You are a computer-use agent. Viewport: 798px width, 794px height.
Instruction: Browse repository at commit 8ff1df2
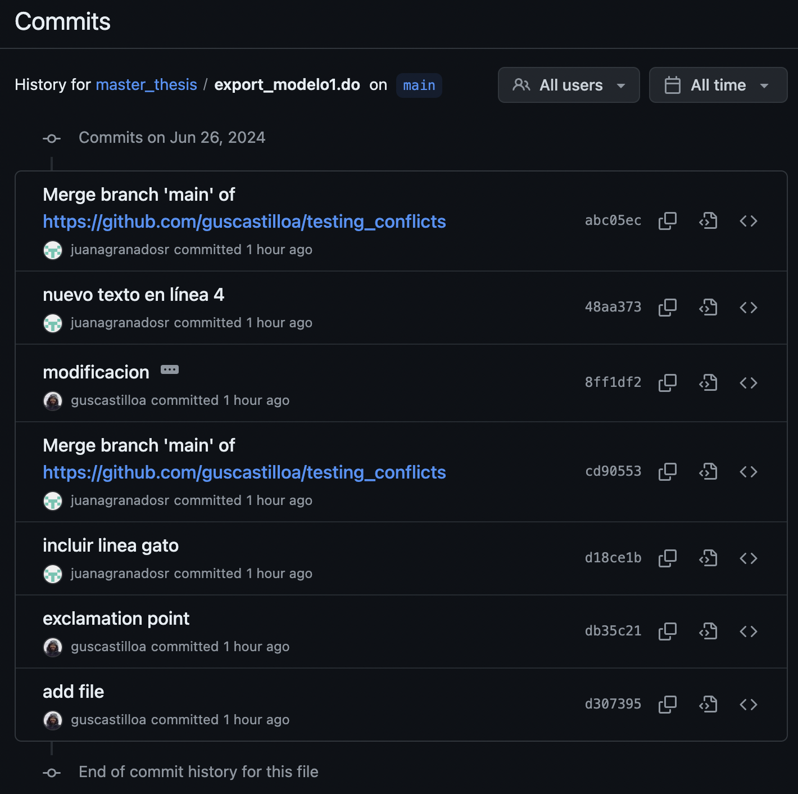point(748,383)
